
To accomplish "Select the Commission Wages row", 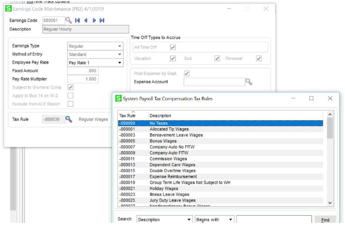I will [221, 159].
